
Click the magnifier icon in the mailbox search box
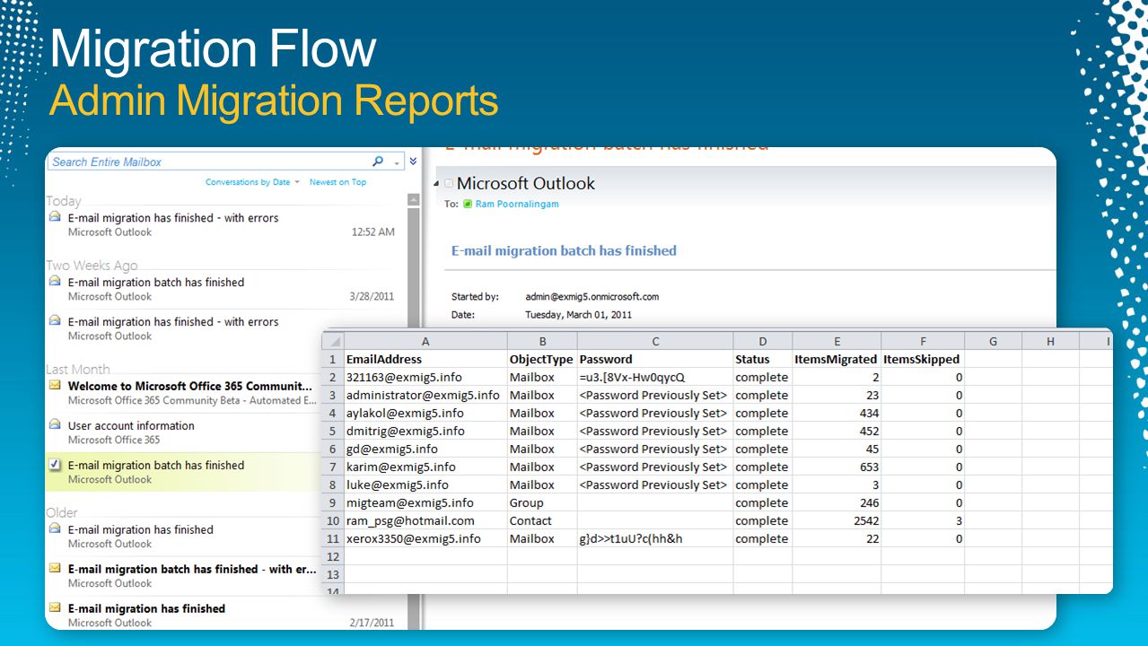(x=378, y=161)
